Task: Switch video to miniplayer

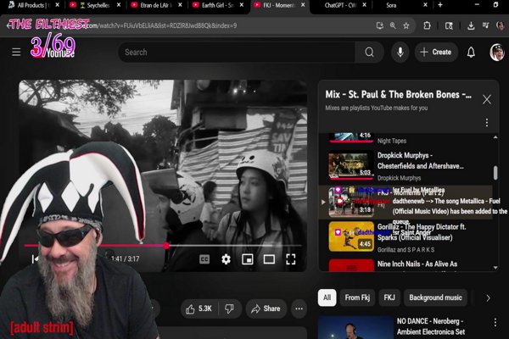Action: coord(248,259)
